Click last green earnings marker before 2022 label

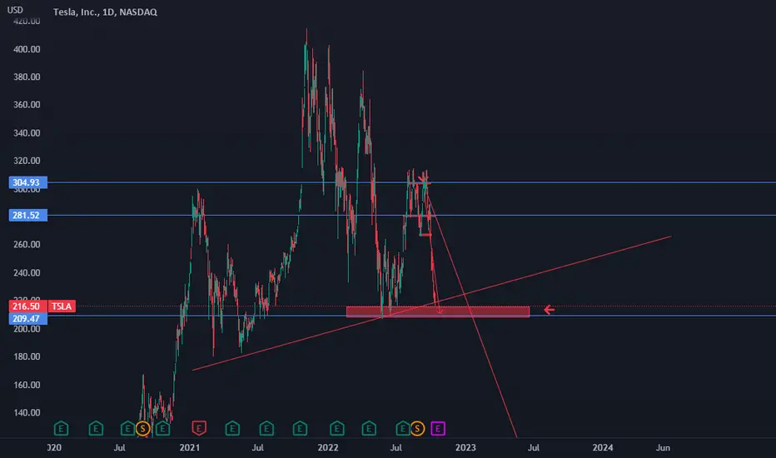point(300,428)
